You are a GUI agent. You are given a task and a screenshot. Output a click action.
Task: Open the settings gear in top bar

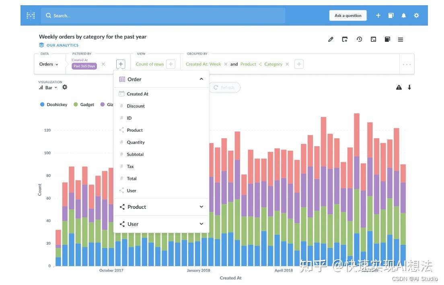click(x=416, y=16)
